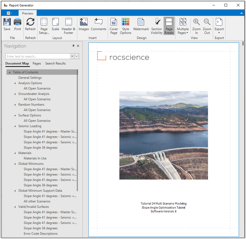The height and width of the screenshot is (239, 246).
Task: Refresh the report preview
Action: [30, 24]
